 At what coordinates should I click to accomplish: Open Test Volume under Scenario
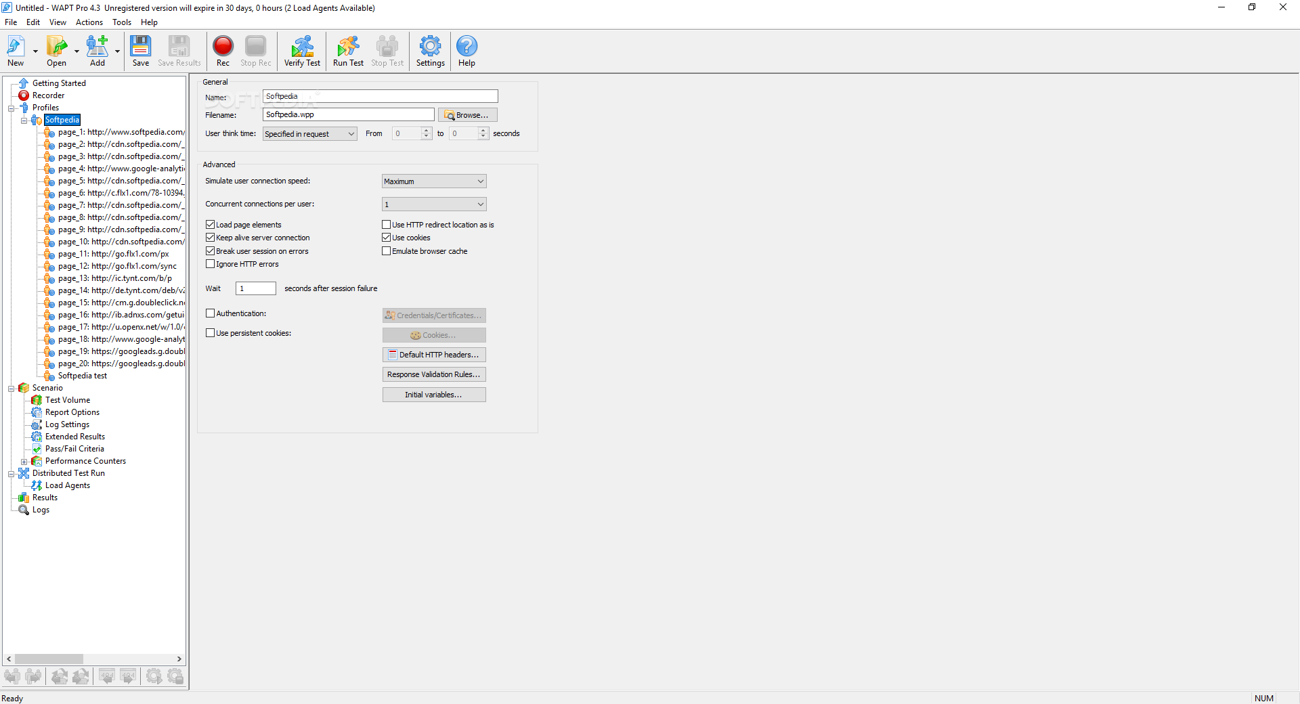click(x=67, y=400)
